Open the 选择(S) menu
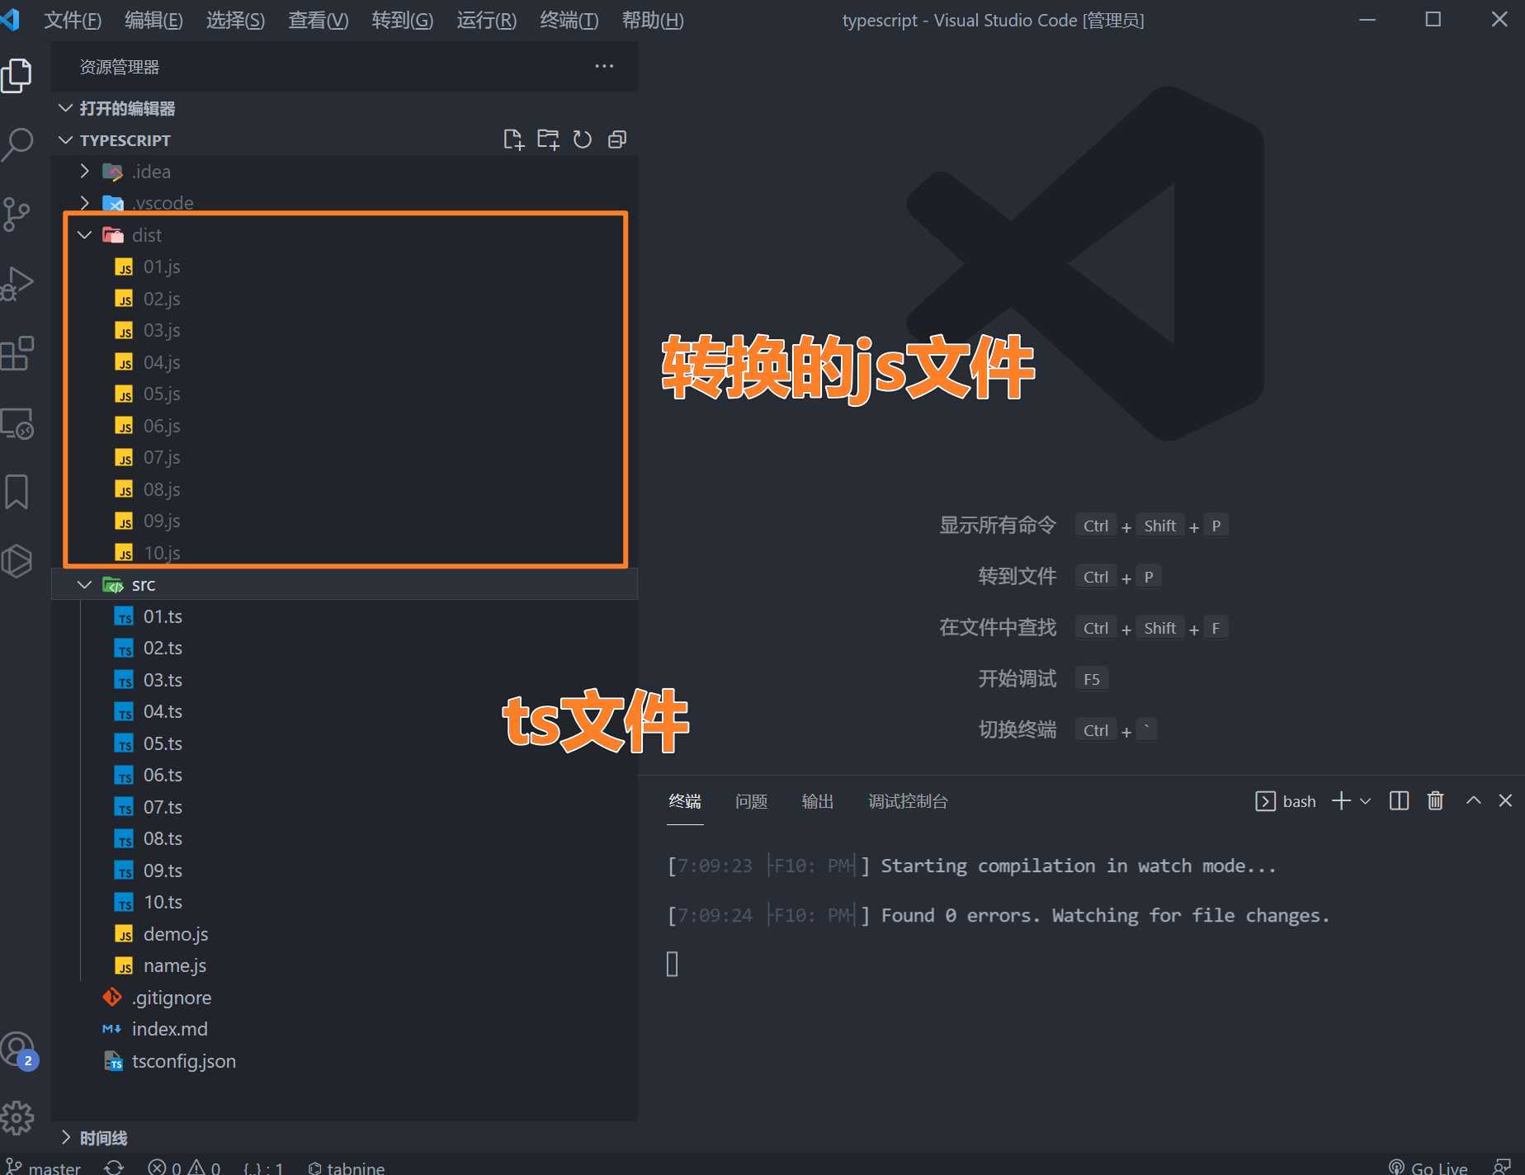 pyautogui.click(x=235, y=20)
